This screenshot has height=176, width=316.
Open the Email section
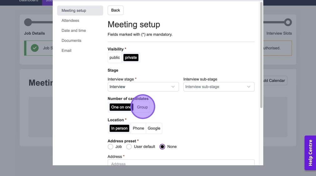(66, 51)
